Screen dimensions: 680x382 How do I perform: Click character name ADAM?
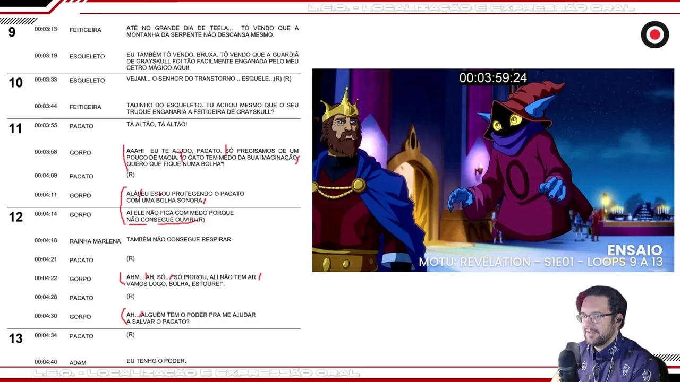(x=78, y=363)
